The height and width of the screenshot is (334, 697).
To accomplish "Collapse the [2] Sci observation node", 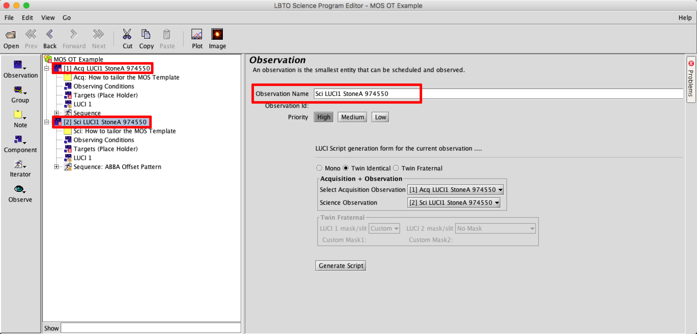I will click(x=47, y=122).
